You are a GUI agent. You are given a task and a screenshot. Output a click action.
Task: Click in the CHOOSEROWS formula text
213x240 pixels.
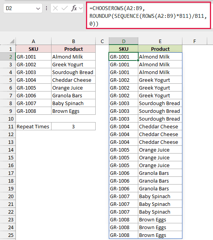coord(148,16)
